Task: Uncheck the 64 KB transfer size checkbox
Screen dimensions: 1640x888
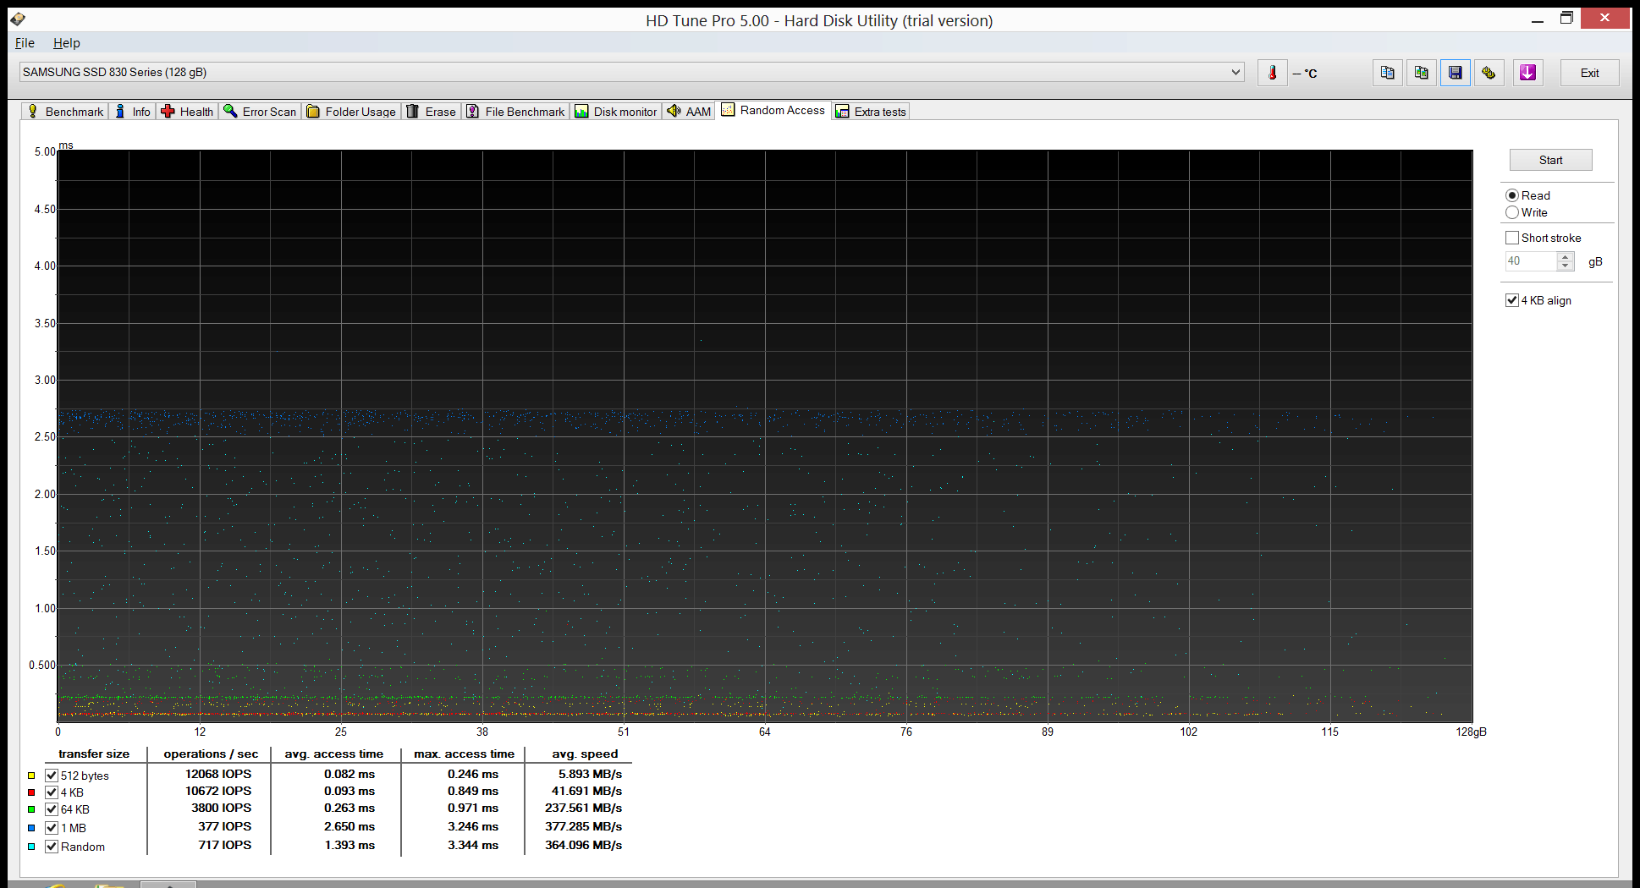Action: [x=52, y=809]
